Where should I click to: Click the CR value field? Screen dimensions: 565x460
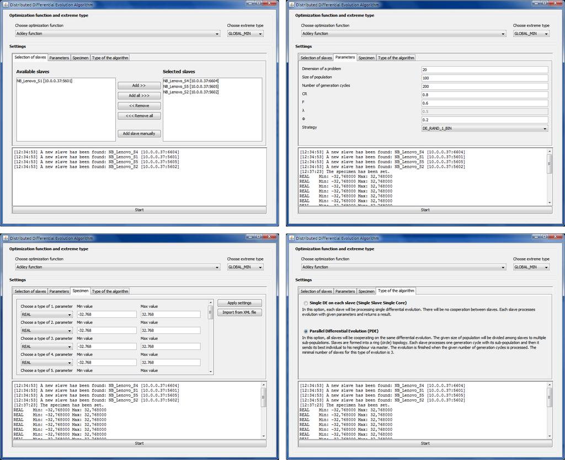tap(484, 95)
